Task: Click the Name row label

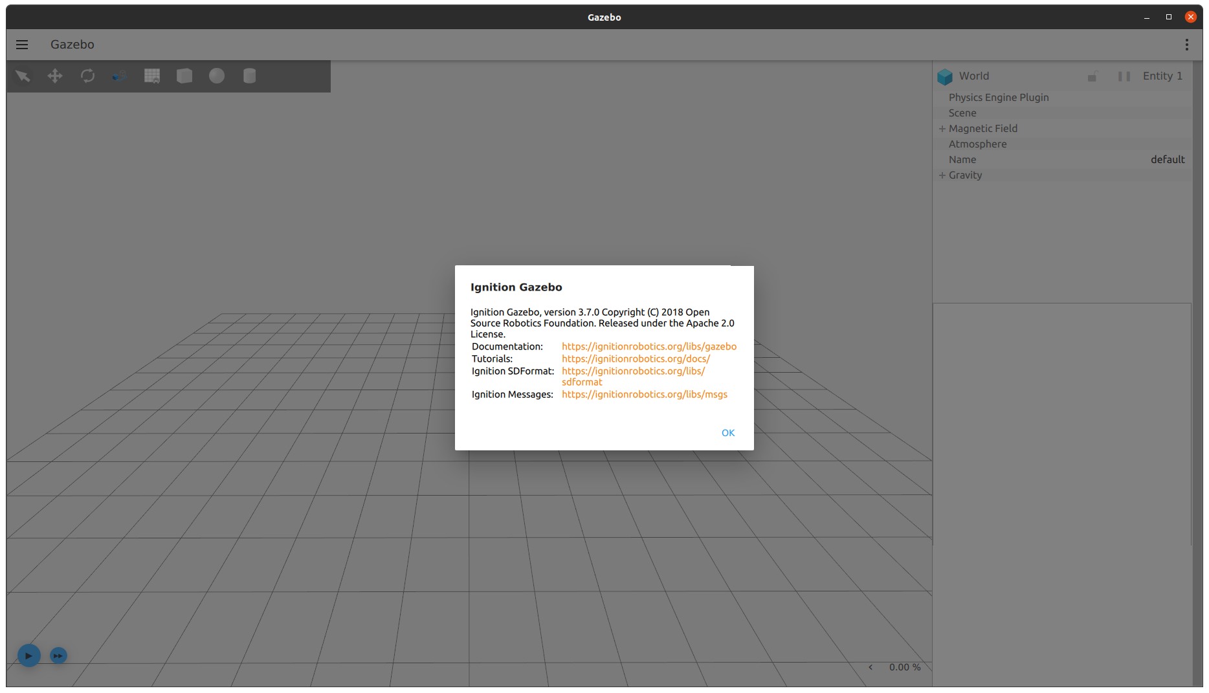Action: point(962,160)
